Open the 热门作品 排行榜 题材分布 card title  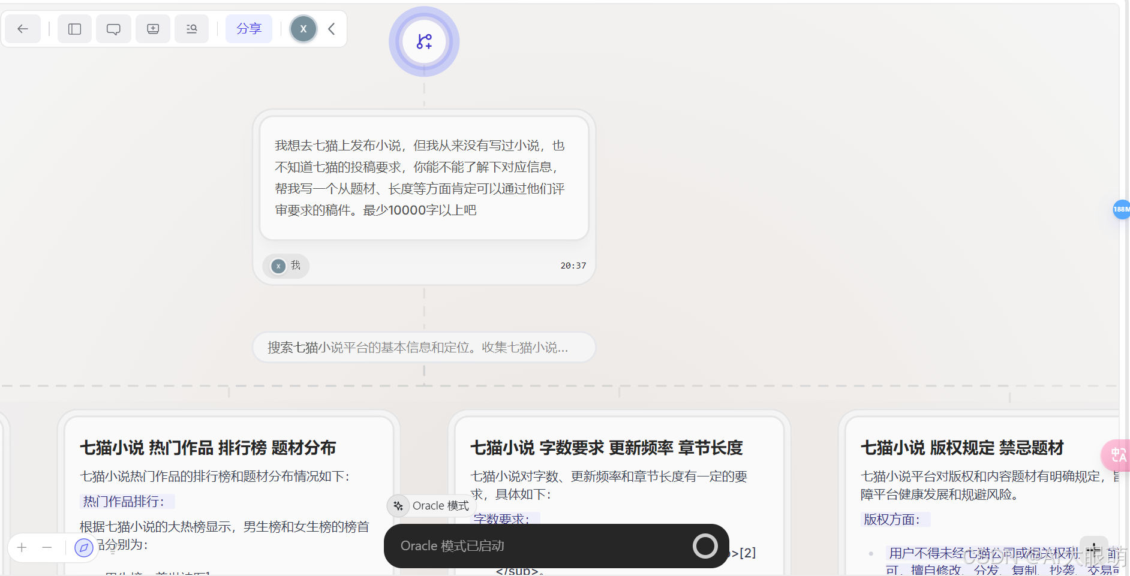208,448
